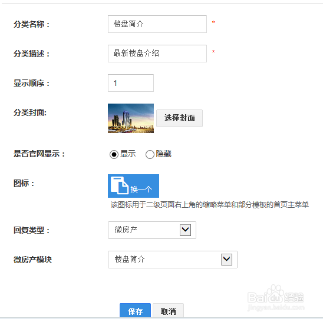Click the 回复类型 label text
This screenshot has width=323, height=319.
(31, 230)
